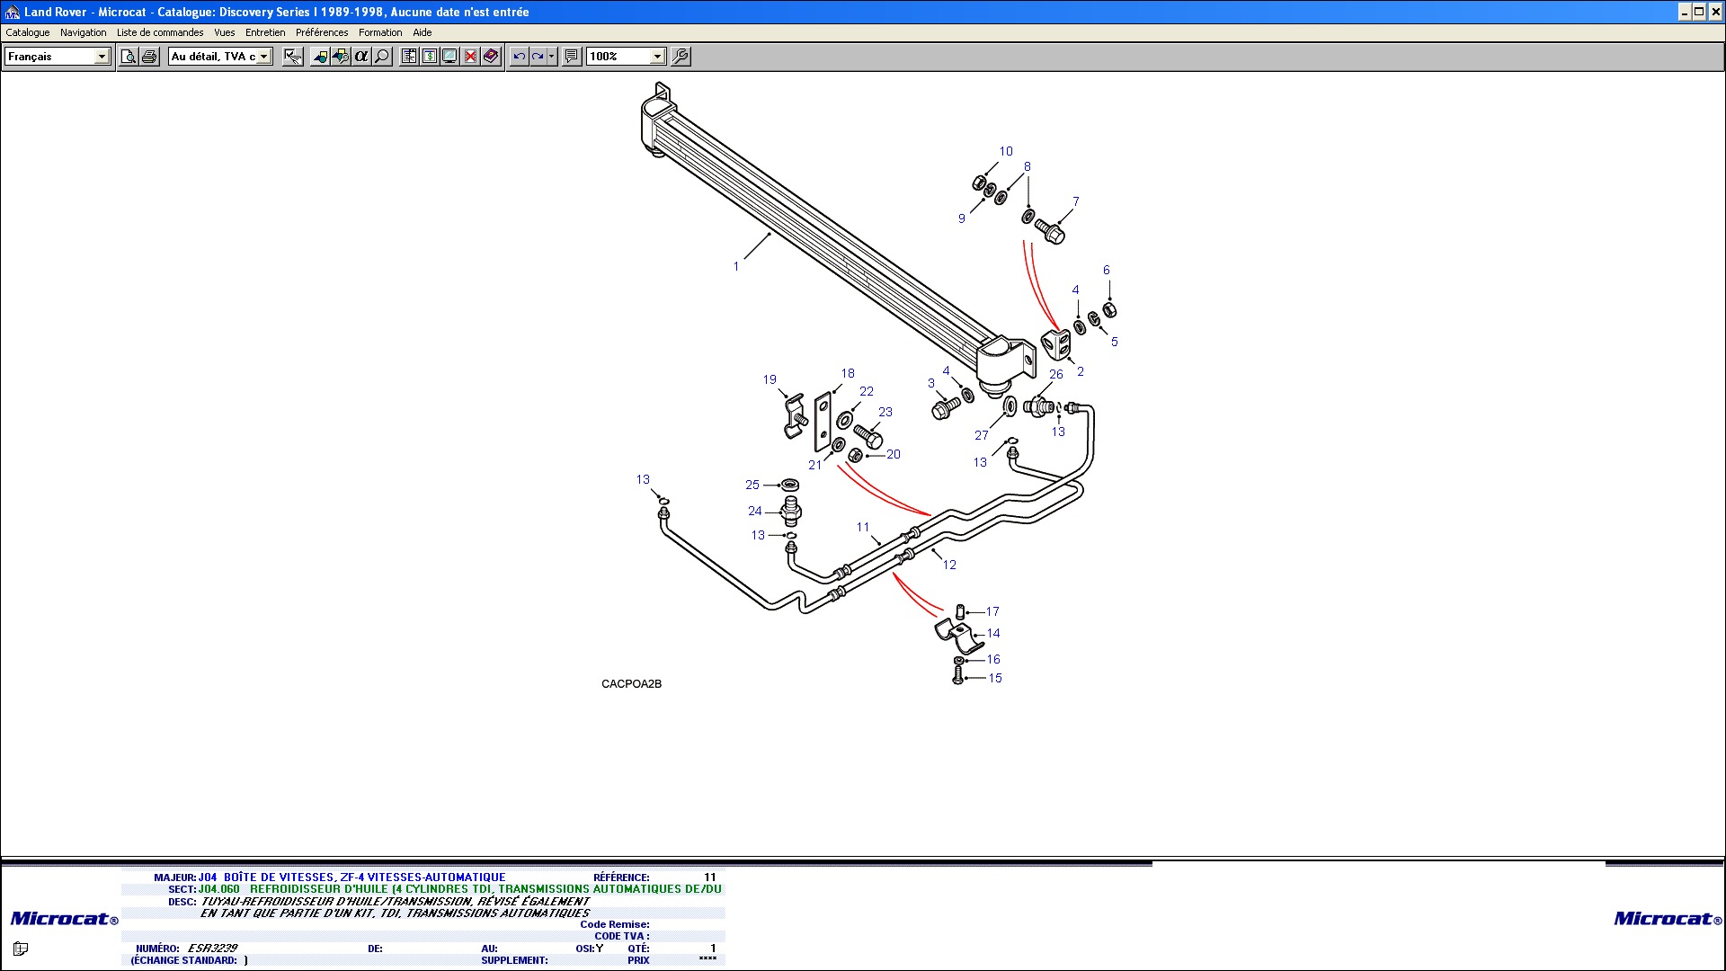Click the print preview icon
The width and height of the screenshot is (1726, 971).
(x=129, y=57)
